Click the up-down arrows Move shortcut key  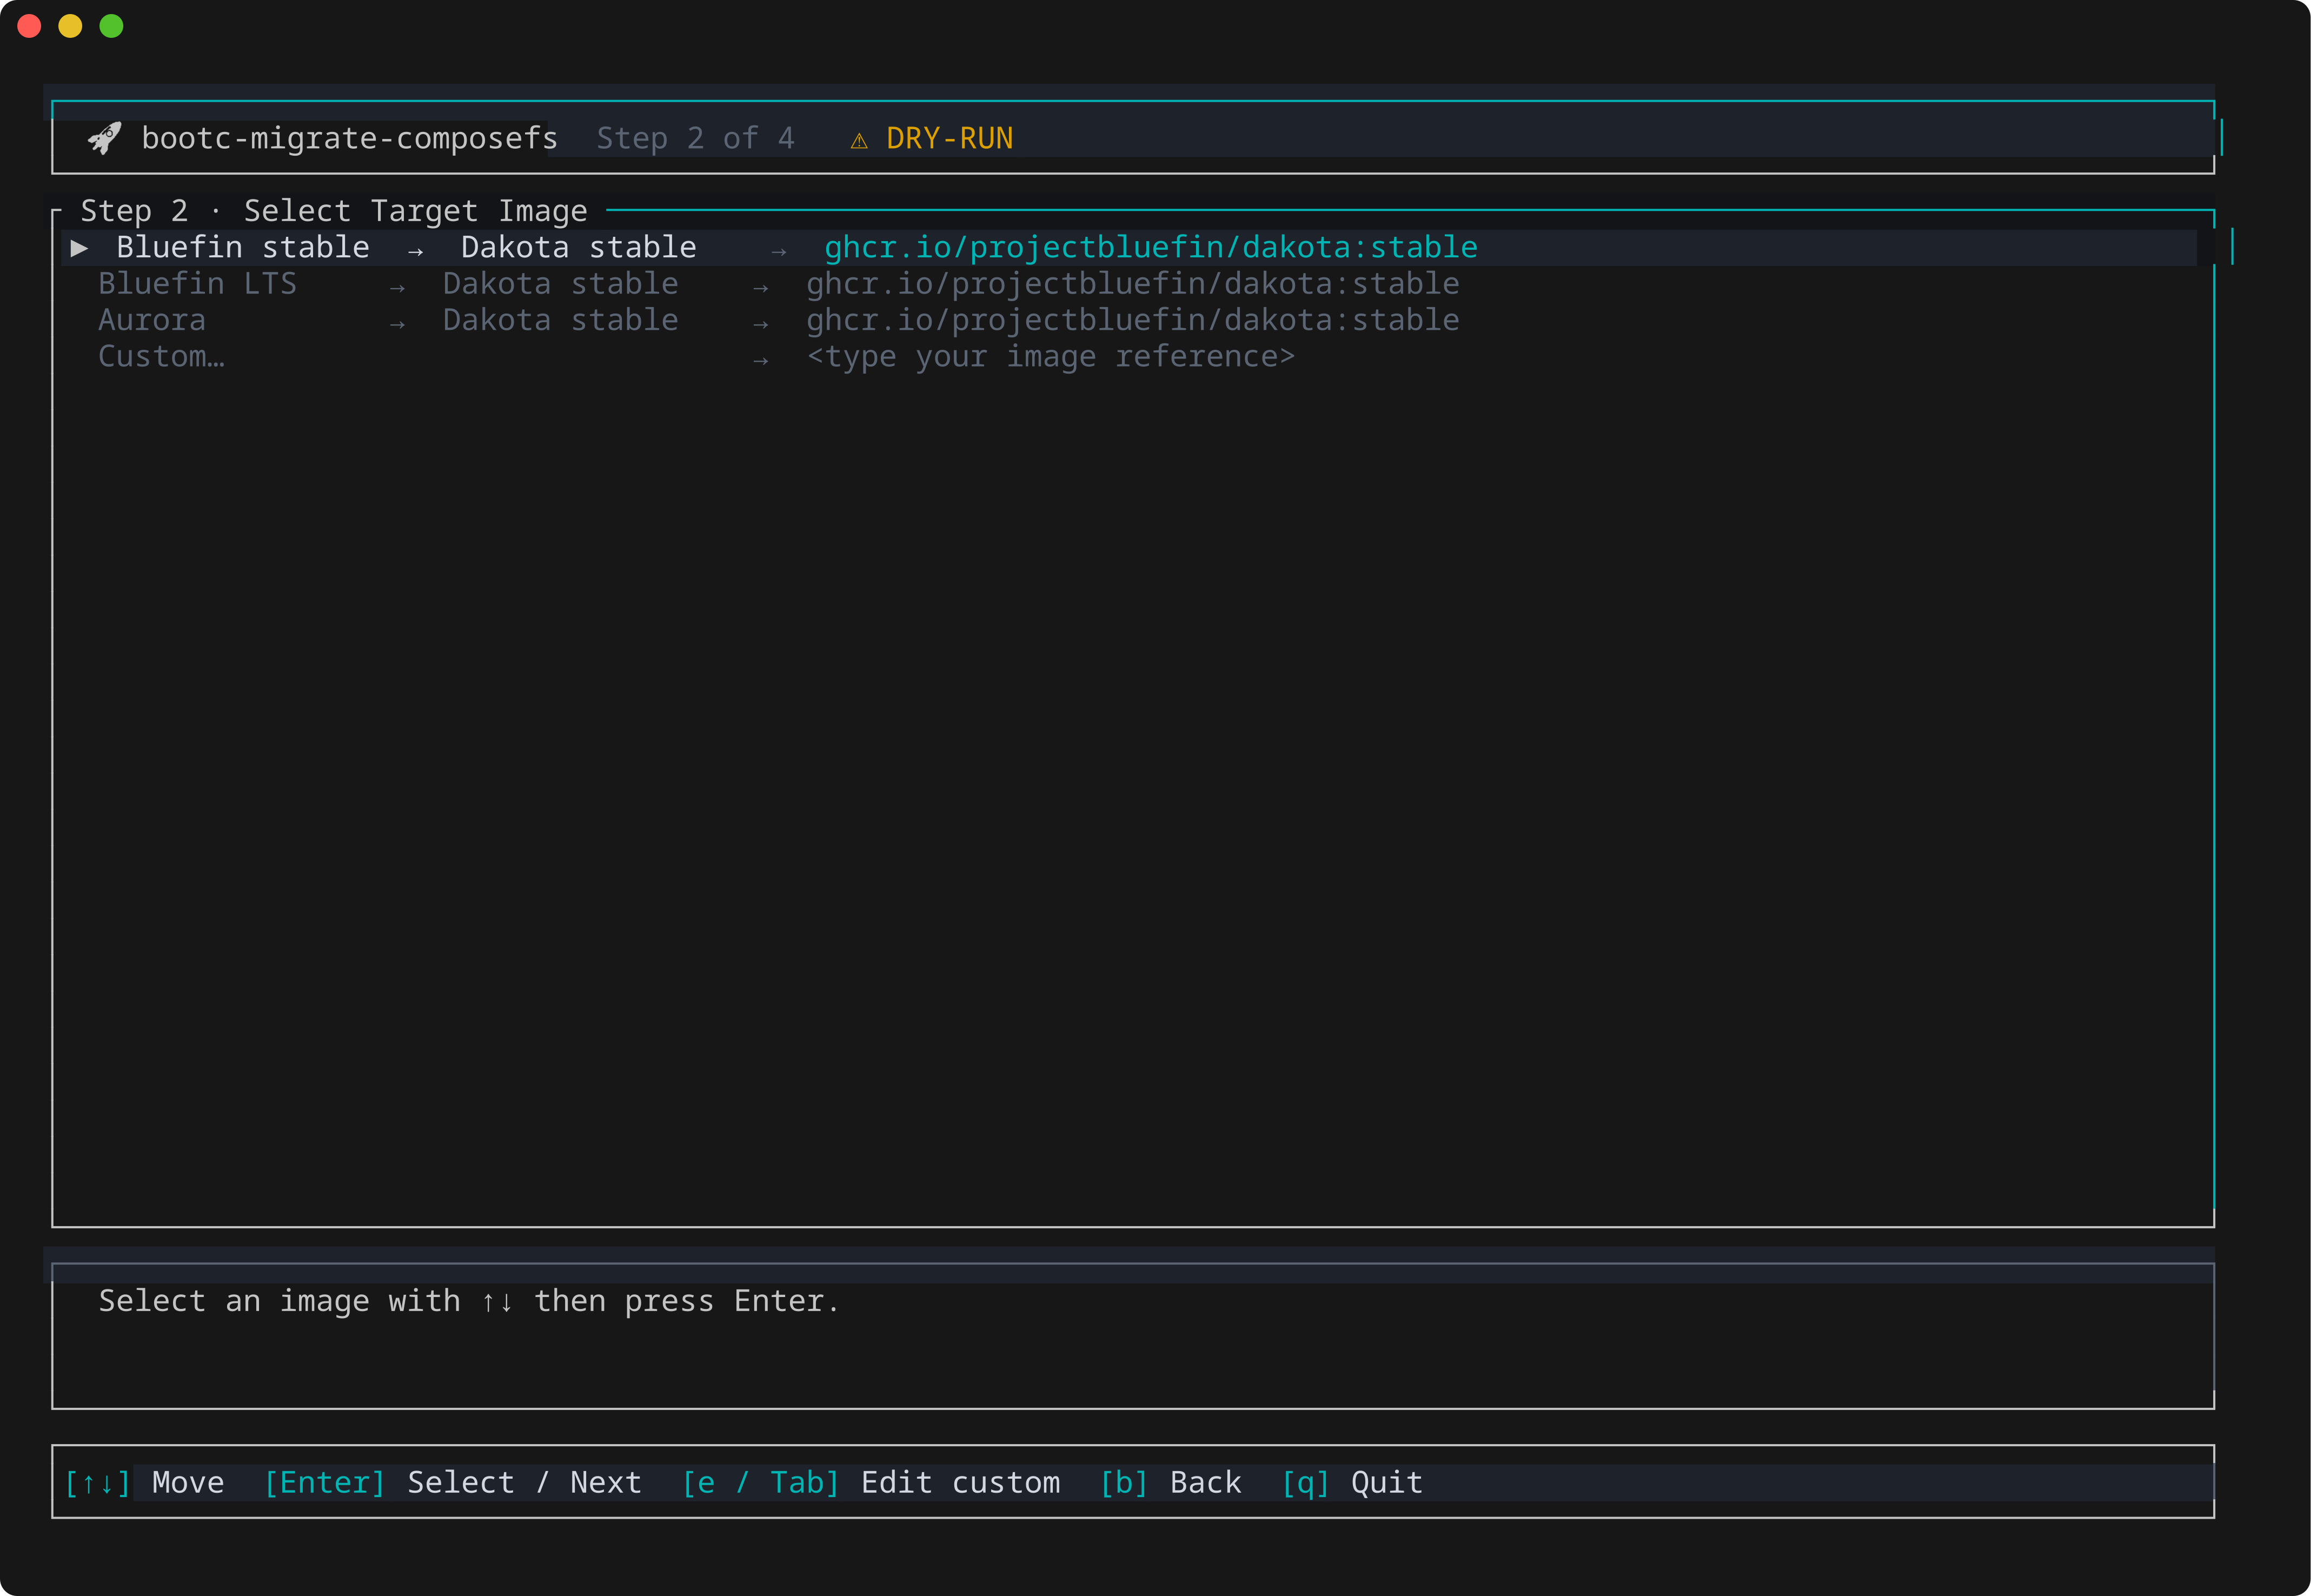click(x=98, y=1483)
